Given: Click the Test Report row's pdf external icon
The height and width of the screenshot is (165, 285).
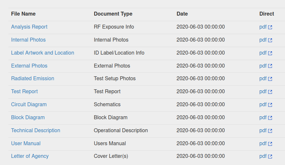Looking at the screenshot, I should point(270,92).
